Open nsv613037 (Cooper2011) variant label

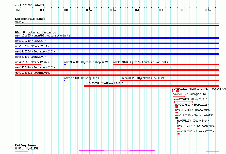tap(32, 46)
